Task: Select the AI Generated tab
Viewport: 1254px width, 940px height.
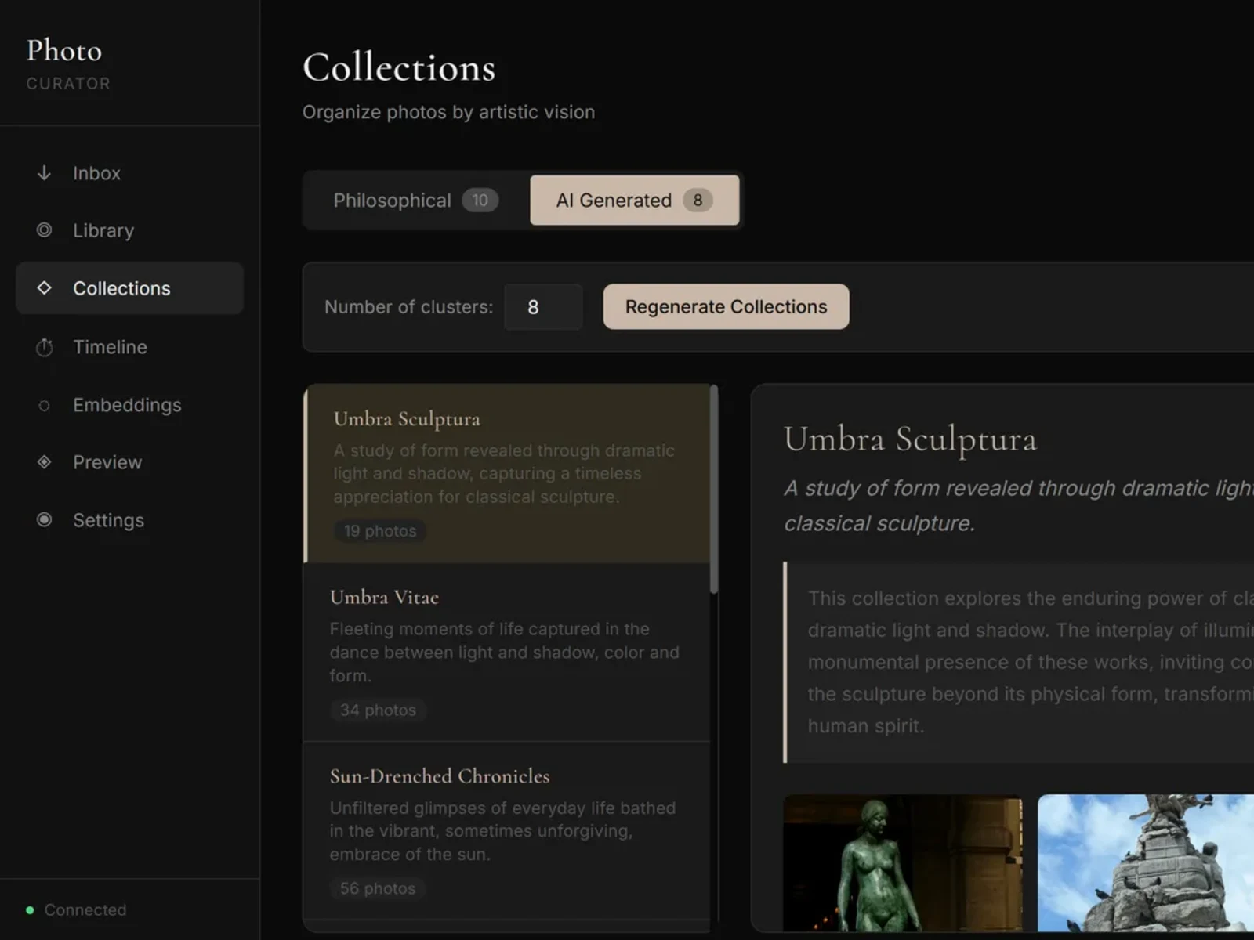Action: tap(634, 201)
